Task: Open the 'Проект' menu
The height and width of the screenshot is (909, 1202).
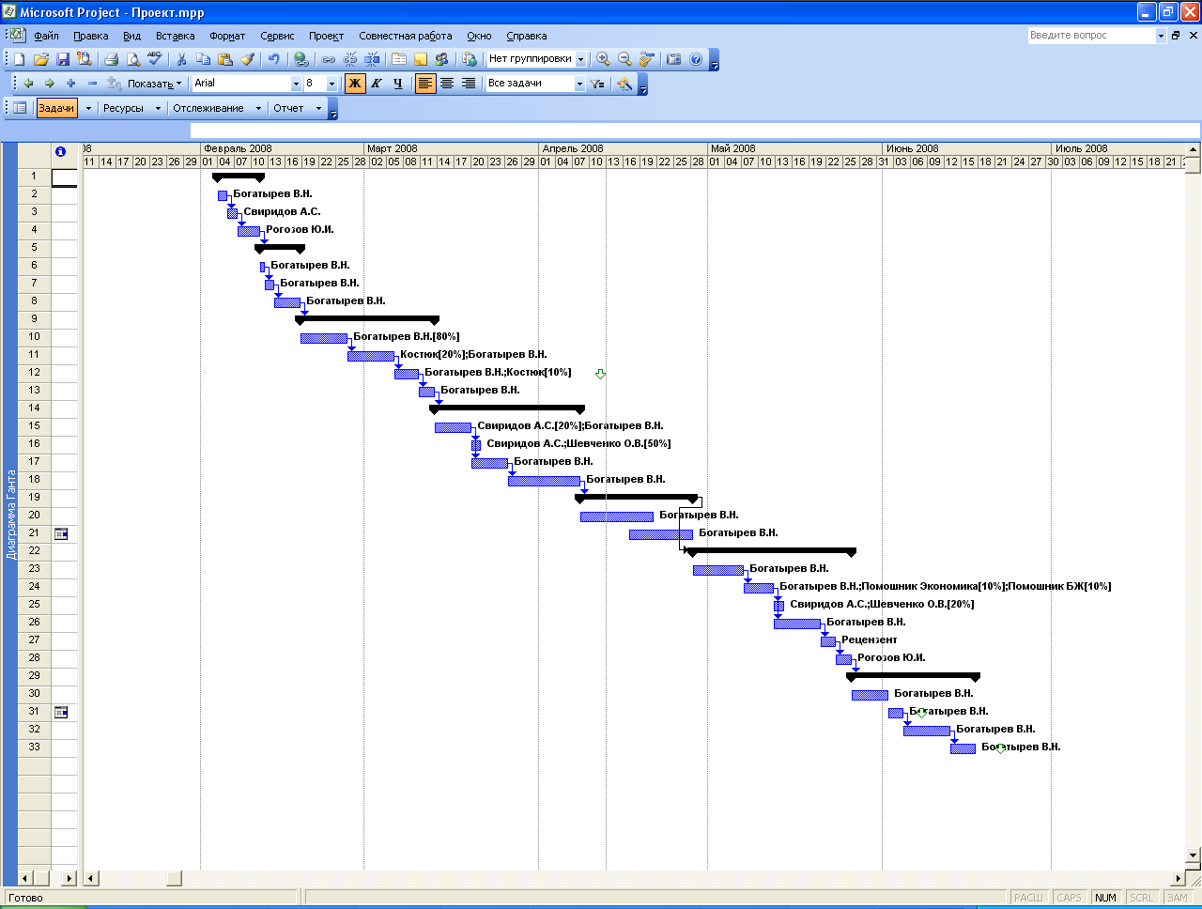Action: click(x=326, y=36)
